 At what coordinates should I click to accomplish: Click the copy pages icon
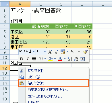point(22,77)
